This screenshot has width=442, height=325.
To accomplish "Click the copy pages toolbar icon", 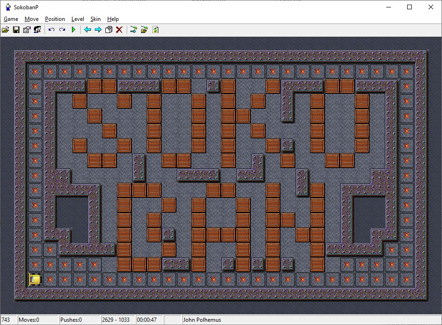I will pyautogui.click(x=109, y=30).
